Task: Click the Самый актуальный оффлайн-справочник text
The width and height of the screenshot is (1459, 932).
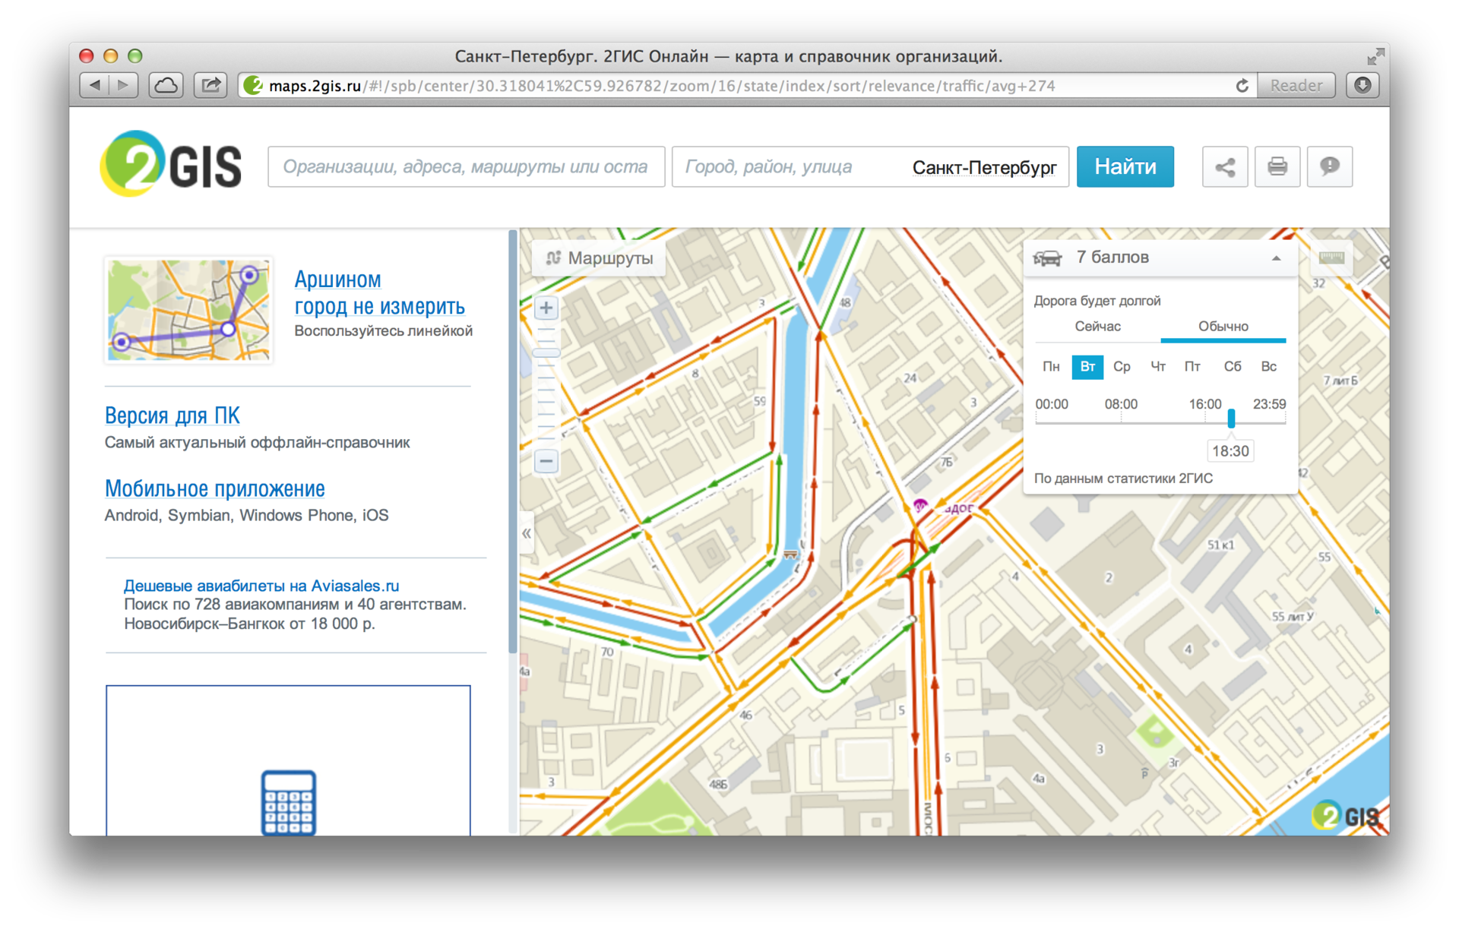Action: (x=258, y=443)
